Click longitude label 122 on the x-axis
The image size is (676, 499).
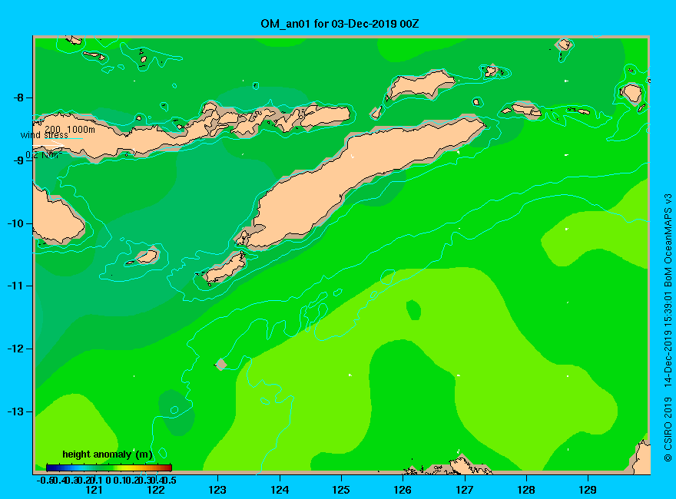coord(156,490)
